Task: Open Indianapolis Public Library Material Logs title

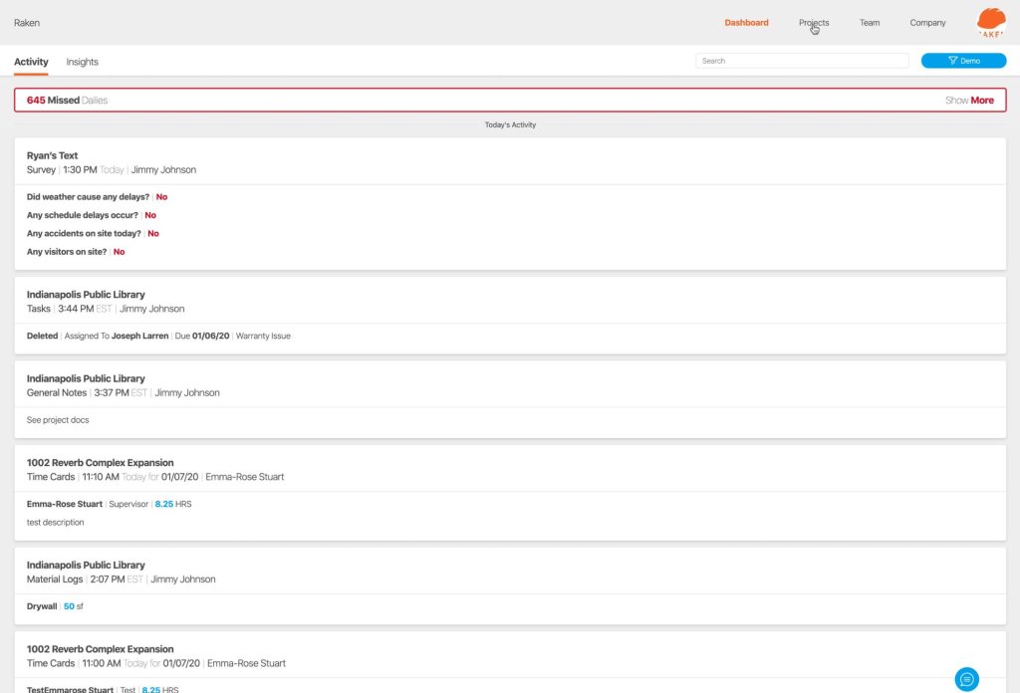Action: pyautogui.click(x=86, y=565)
